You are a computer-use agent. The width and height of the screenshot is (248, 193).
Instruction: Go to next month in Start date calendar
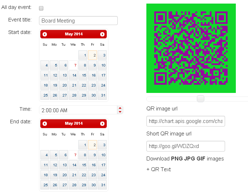point(102,34)
